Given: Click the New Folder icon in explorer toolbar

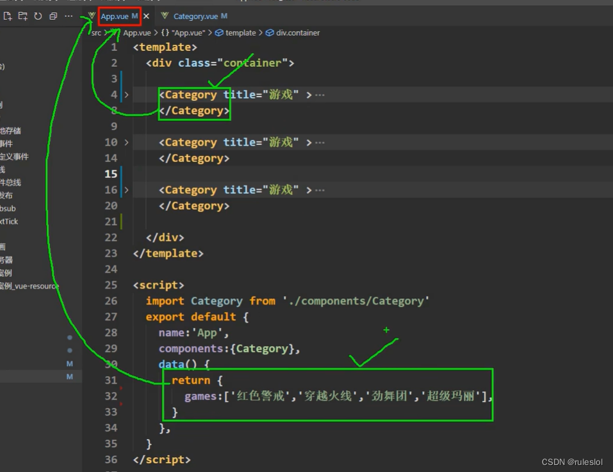Looking at the screenshot, I should (x=22, y=16).
